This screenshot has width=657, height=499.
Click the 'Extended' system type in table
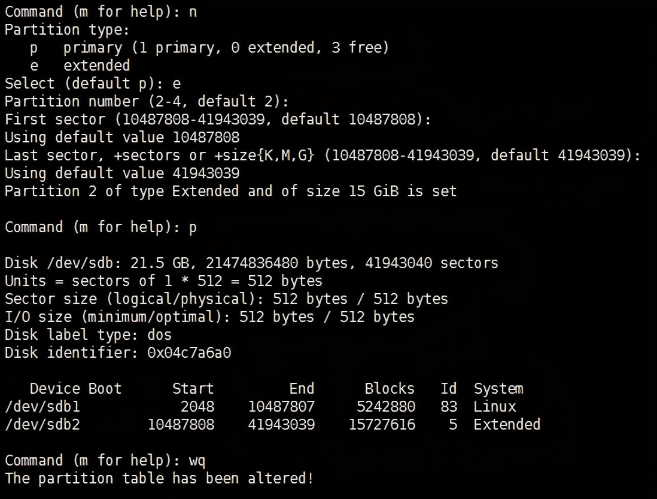tap(507, 425)
